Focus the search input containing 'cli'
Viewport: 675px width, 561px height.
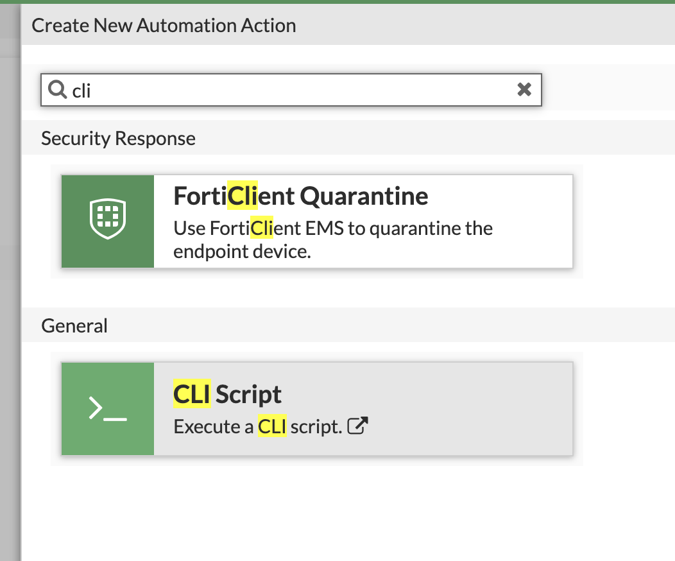tap(291, 90)
